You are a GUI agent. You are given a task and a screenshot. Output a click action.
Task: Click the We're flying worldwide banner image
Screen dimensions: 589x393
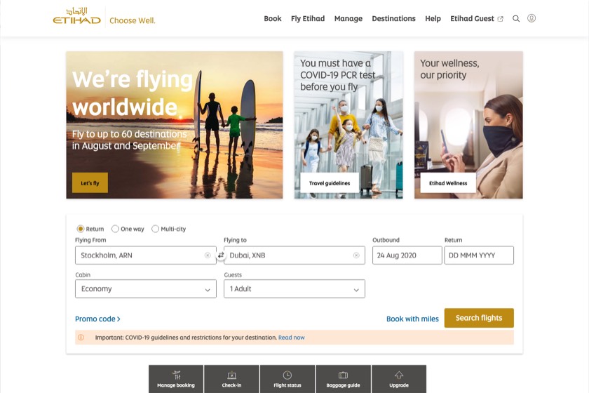pyautogui.click(x=175, y=125)
